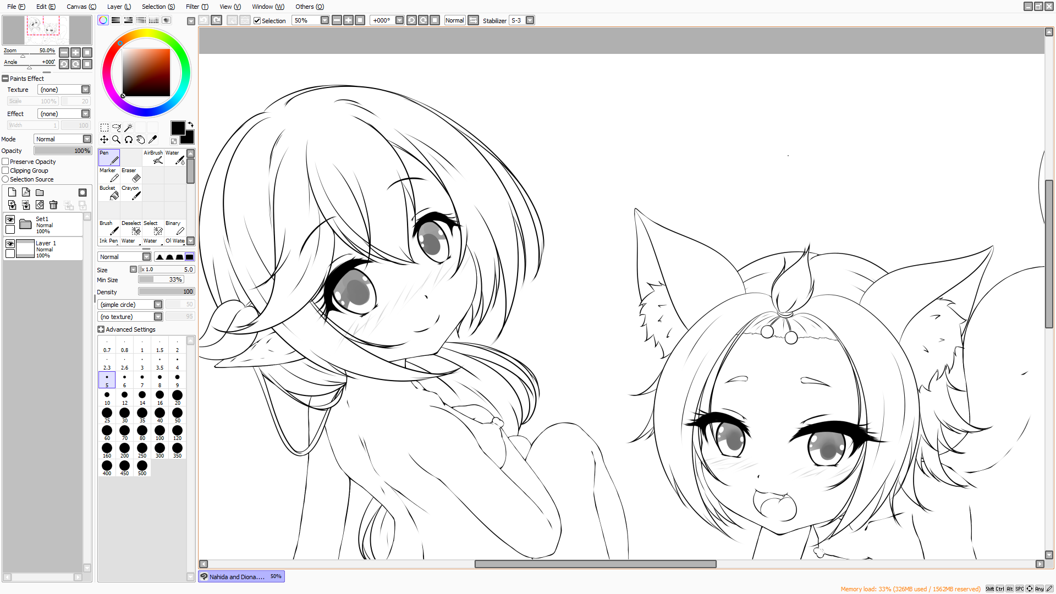Pick the Bucket fill tool
Image resolution: width=1056 pixels, height=594 pixels.
pyautogui.click(x=109, y=193)
